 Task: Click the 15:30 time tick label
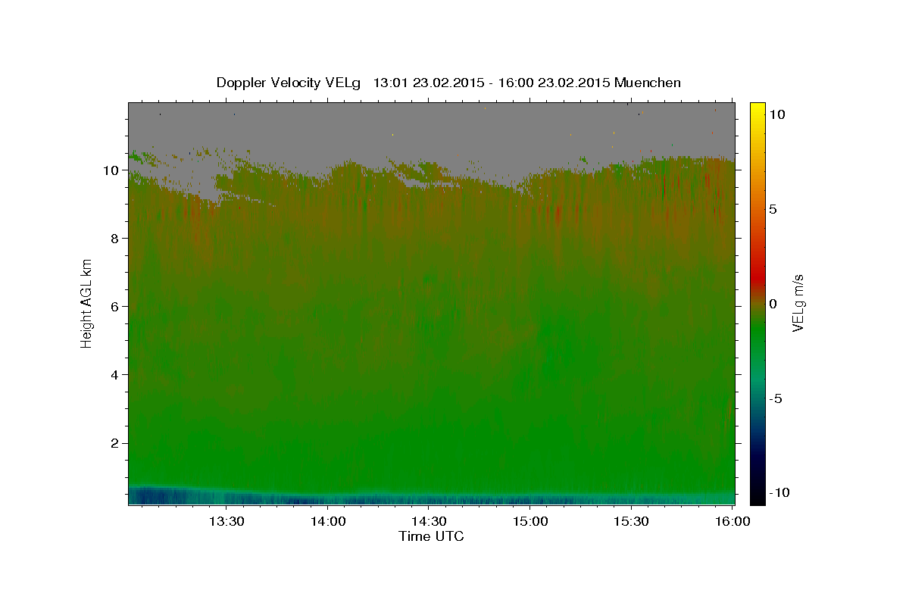631,521
